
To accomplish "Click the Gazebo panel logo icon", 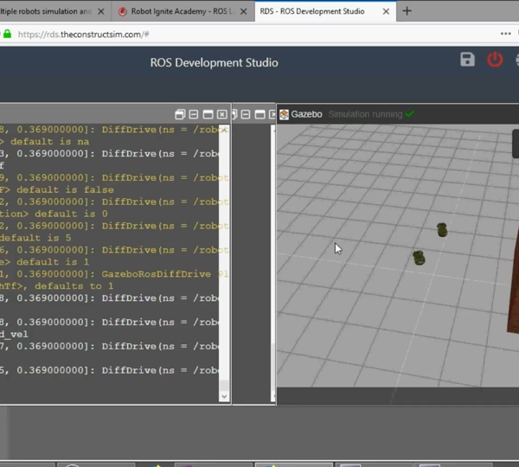I will click(x=284, y=114).
